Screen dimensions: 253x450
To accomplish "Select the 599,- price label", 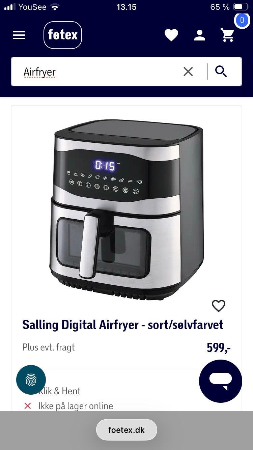I will 219,347.
